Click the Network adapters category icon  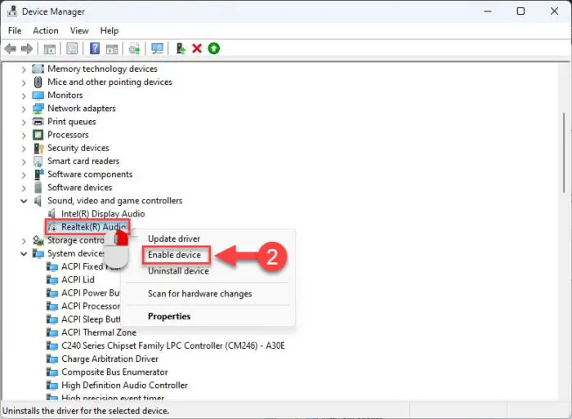tap(38, 109)
